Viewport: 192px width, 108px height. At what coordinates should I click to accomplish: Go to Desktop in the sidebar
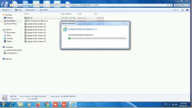tap(10, 18)
